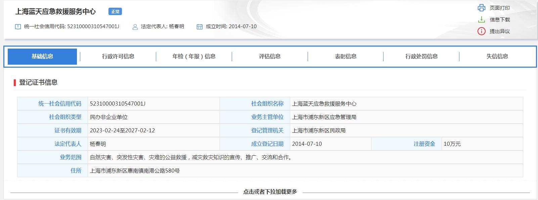This screenshot has width=538, height=200.
Task: Select the 评估信息 tab
Action: pyautogui.click(x=270, y=56)
